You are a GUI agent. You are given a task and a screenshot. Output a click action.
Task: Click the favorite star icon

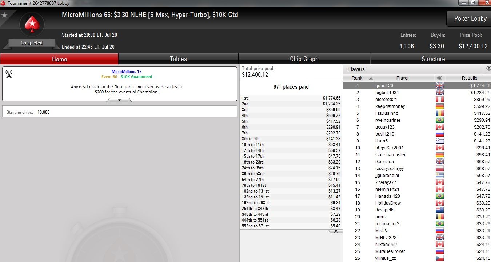[4, 15]
